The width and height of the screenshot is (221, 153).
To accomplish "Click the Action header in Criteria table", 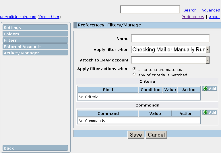I will (189, 90).
